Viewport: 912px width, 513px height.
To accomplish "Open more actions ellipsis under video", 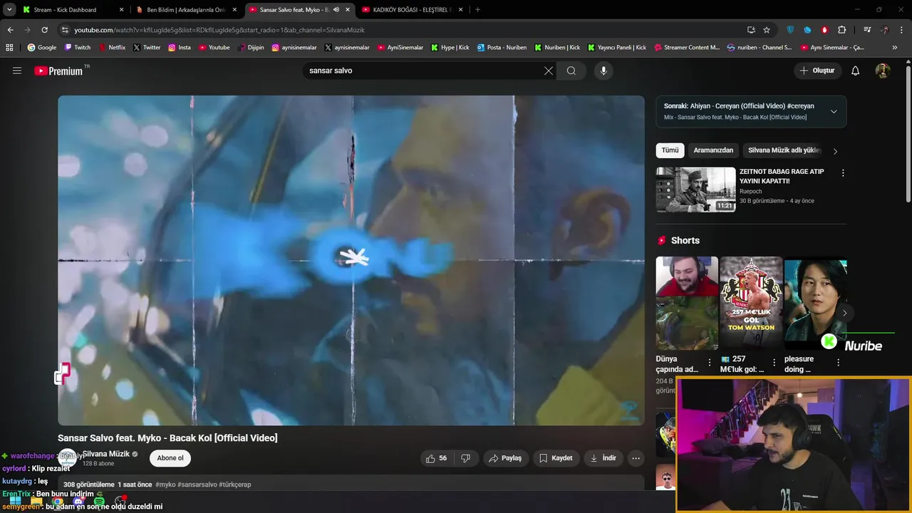I will tap(636, 458).
